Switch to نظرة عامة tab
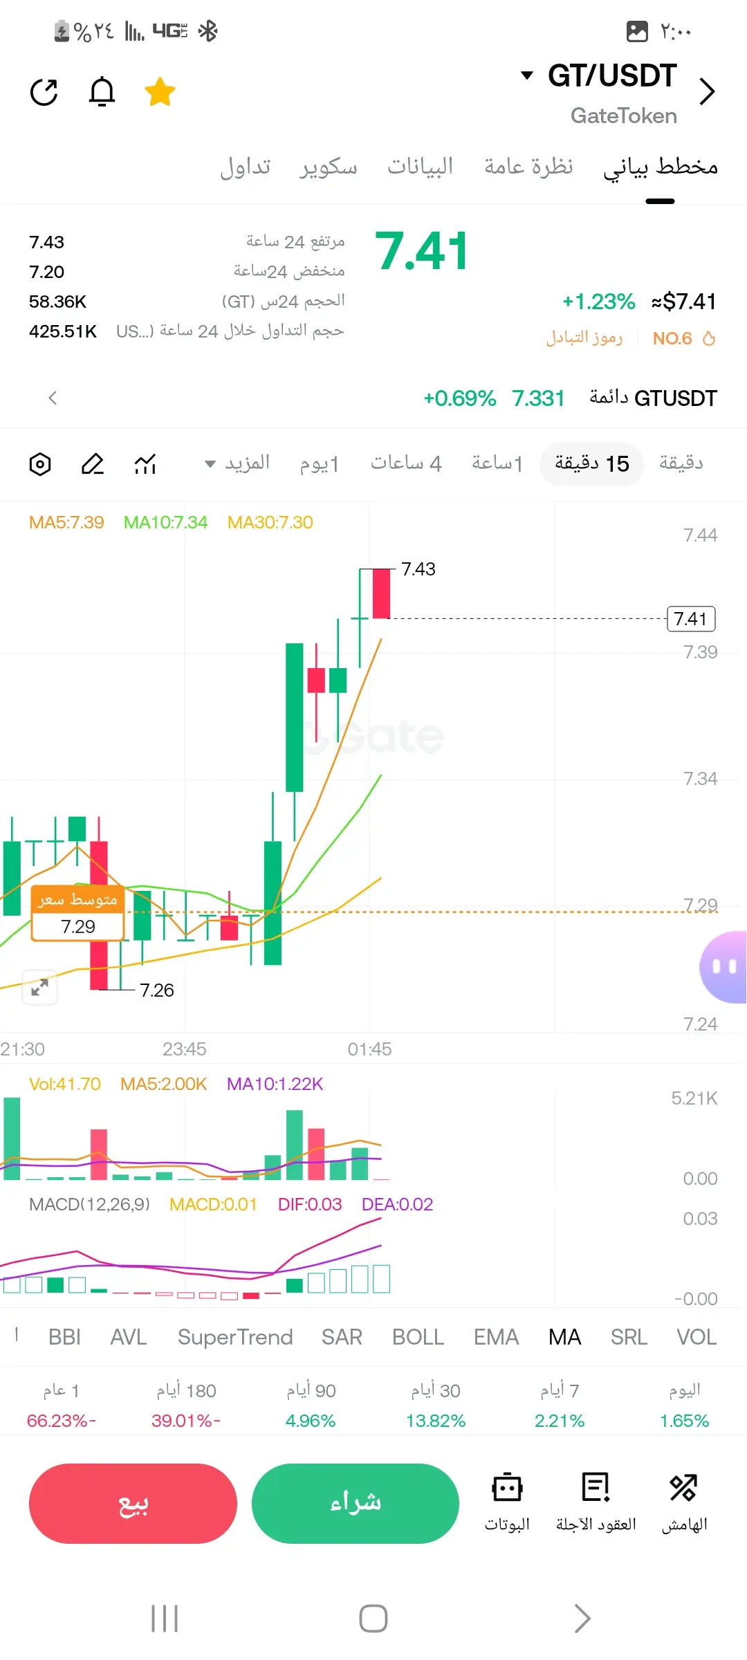747x1660 pixels. (x=528, y=167)
